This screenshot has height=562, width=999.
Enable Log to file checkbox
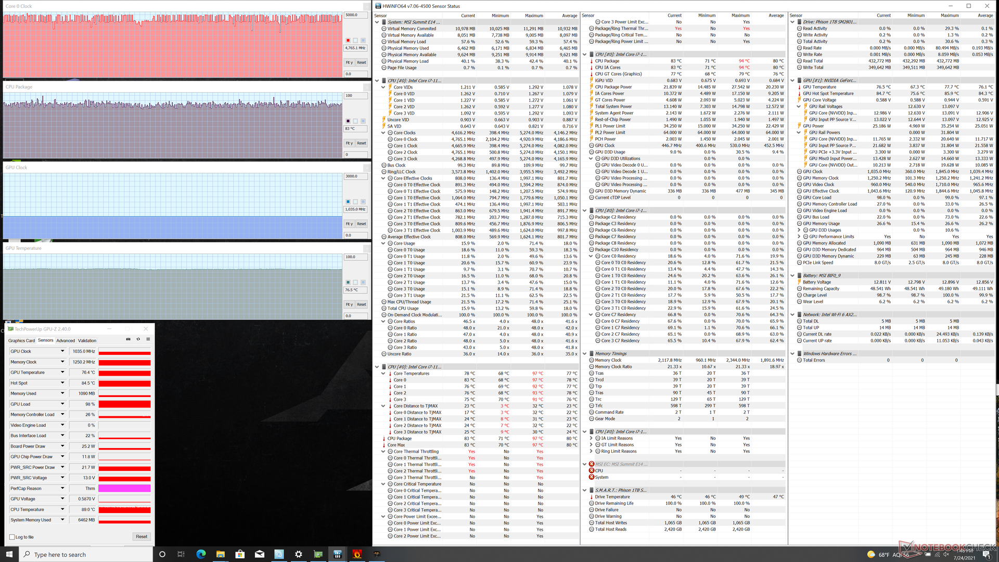(12, 537)
